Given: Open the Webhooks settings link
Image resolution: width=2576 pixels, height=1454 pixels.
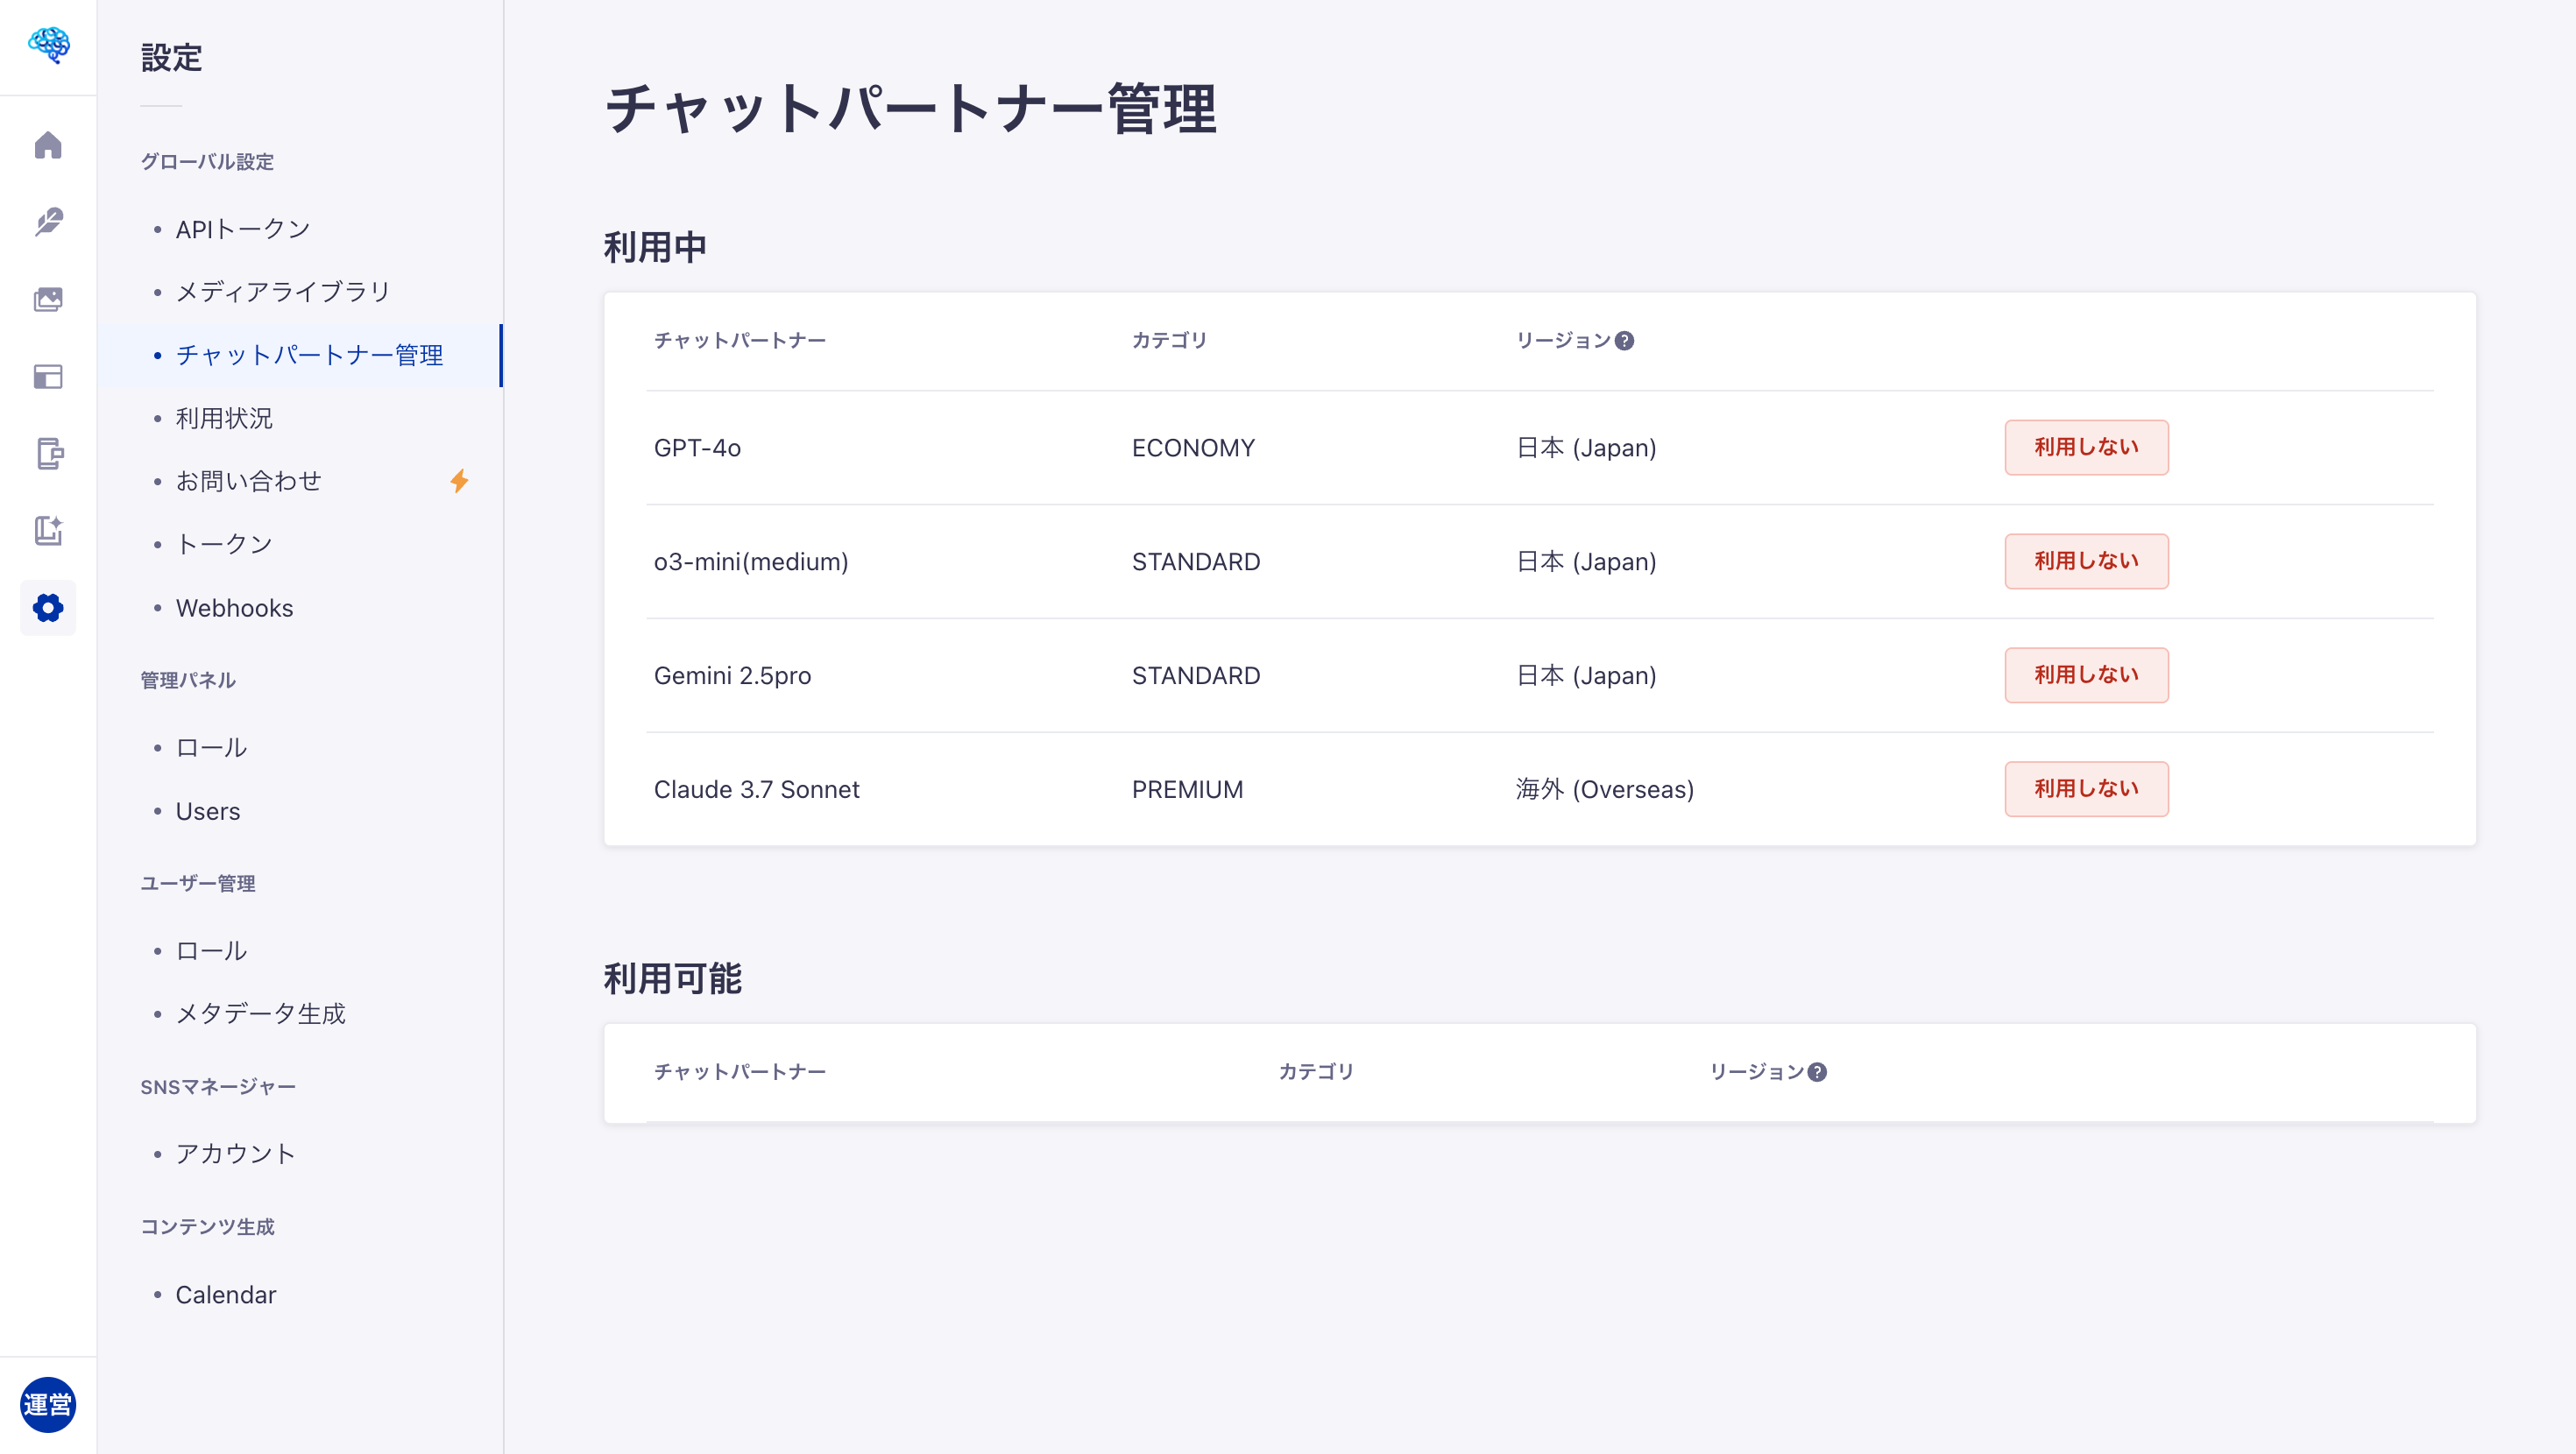Looking at the screenshot, I should click(x=233, y=607).
